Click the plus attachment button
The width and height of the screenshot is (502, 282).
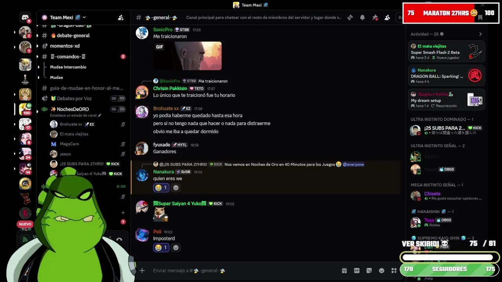tap(142, 271)
